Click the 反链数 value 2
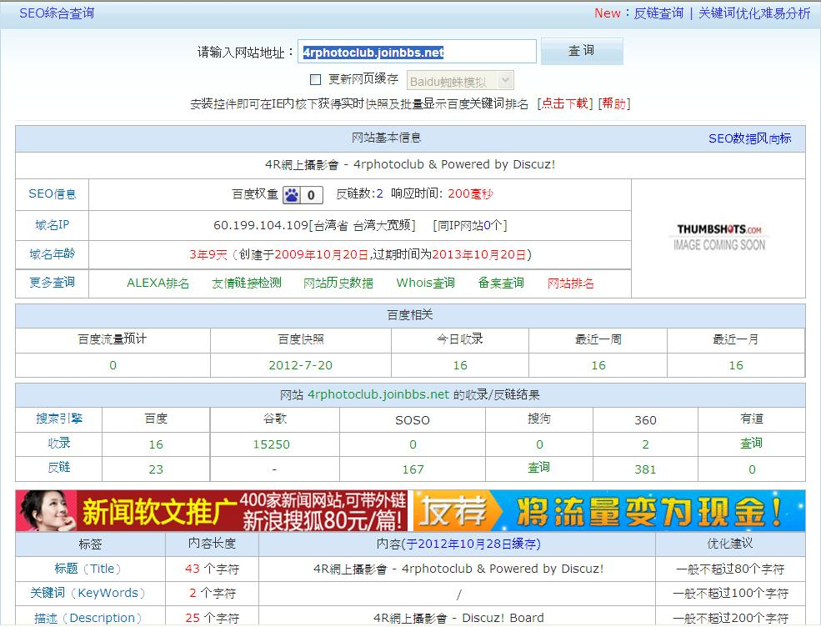Screen dimensions: 821x627 pos(379,194)
